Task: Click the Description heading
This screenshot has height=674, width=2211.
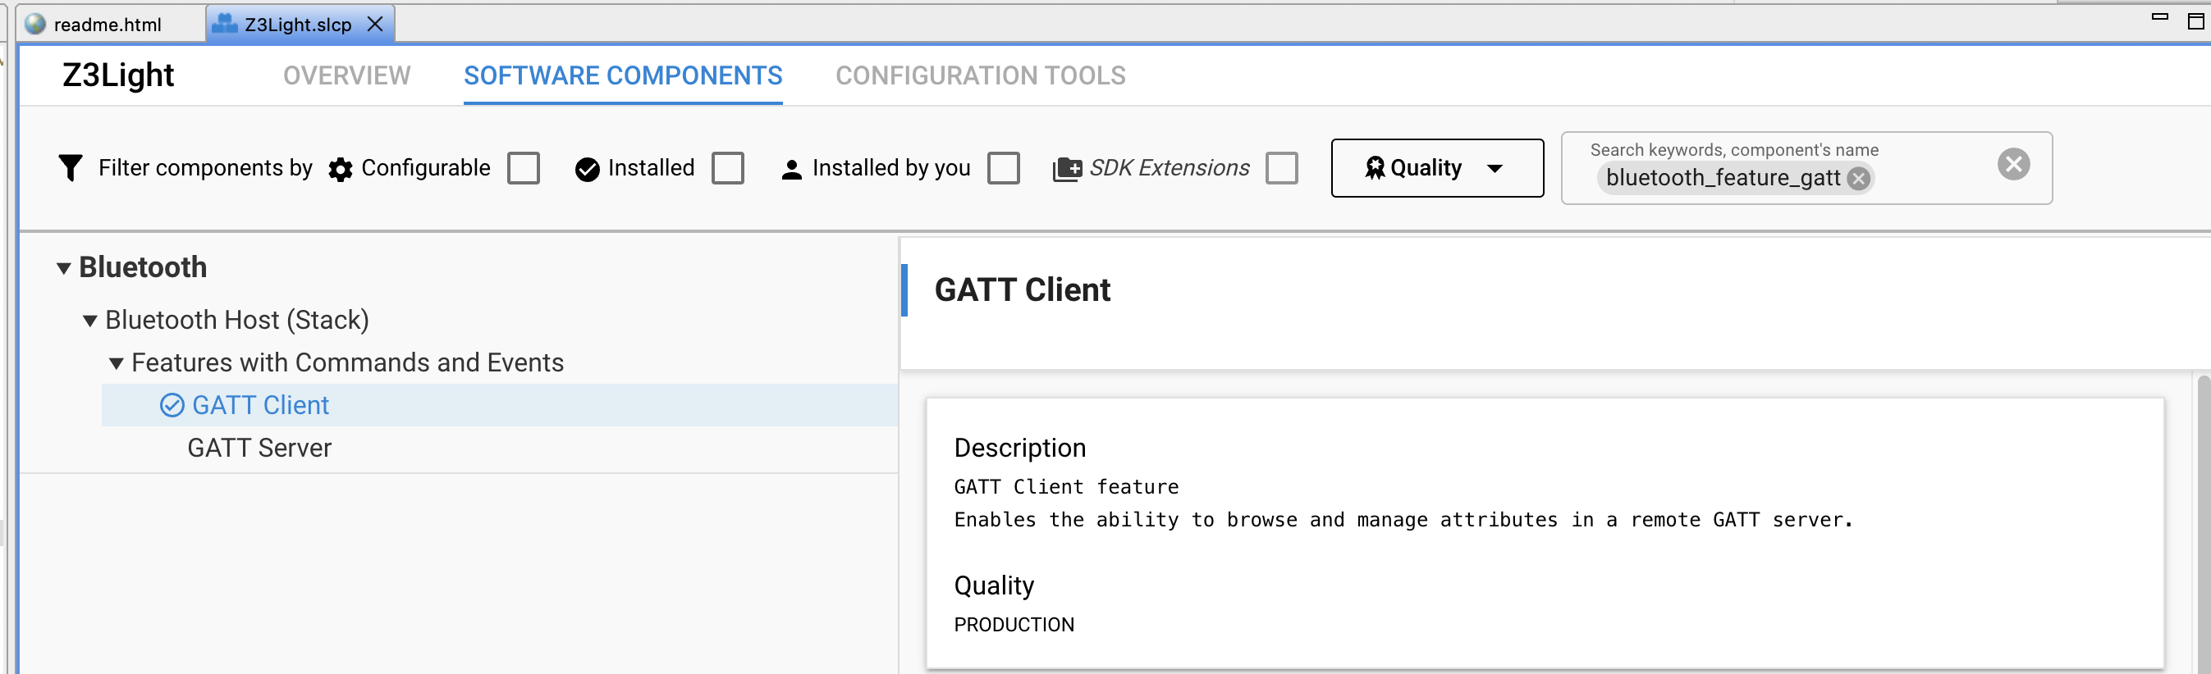Action: click(x=1019, y=448)
